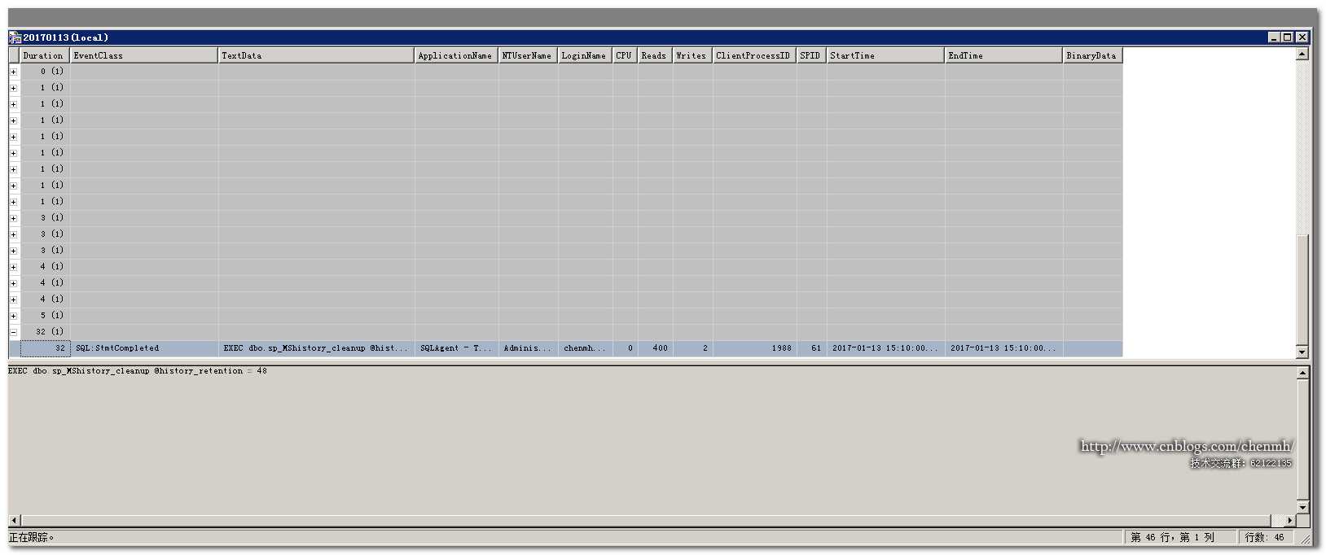Click the 32 (1) group label

(50, 332)
